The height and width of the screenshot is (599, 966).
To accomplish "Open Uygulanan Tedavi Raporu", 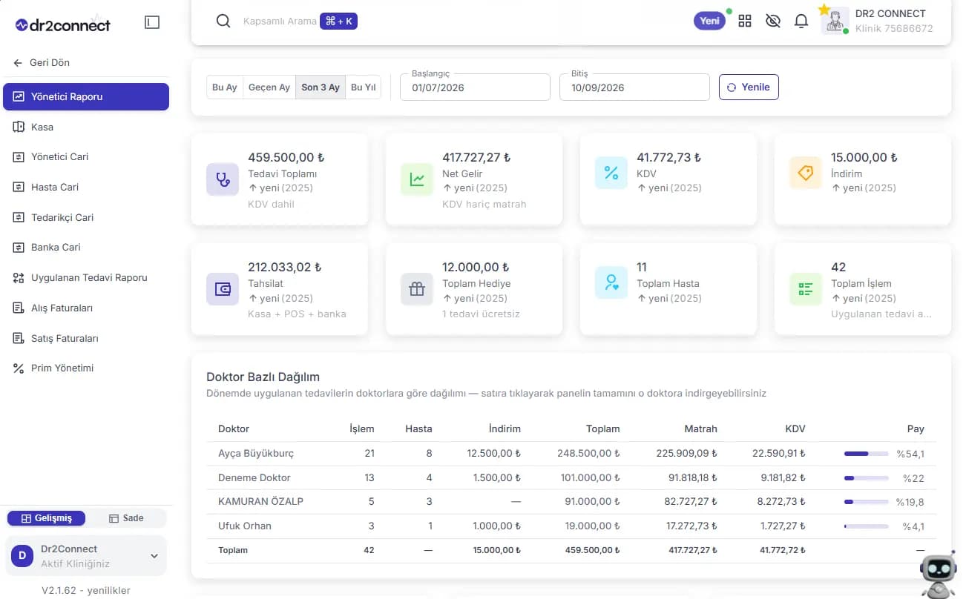I will tap(86, 277).
